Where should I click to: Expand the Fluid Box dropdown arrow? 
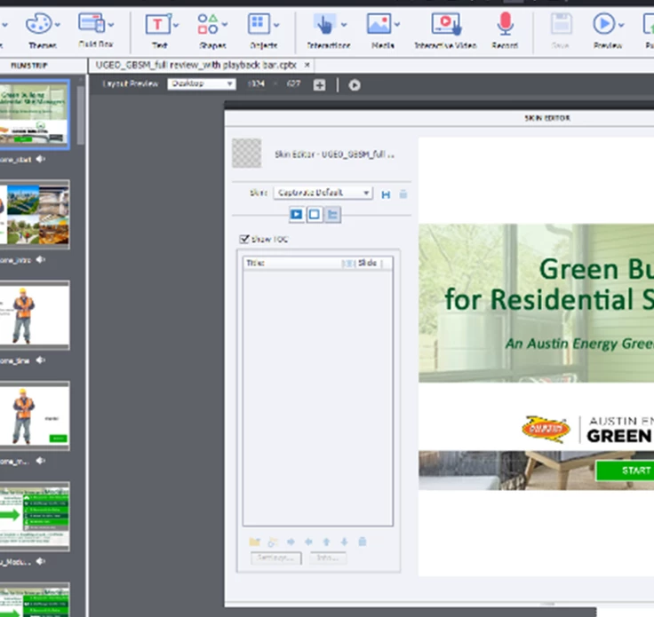click(x=111, y=25)
